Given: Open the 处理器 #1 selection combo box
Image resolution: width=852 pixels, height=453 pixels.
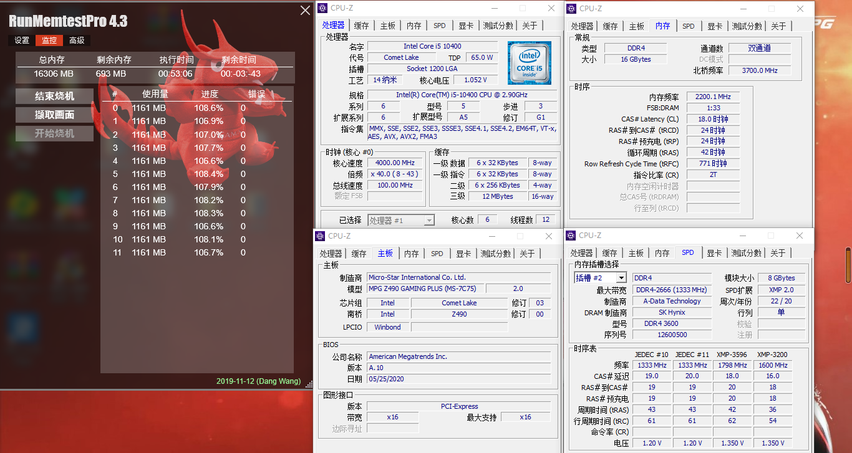Looking at the screenshot, I should (x=401, y=221).
